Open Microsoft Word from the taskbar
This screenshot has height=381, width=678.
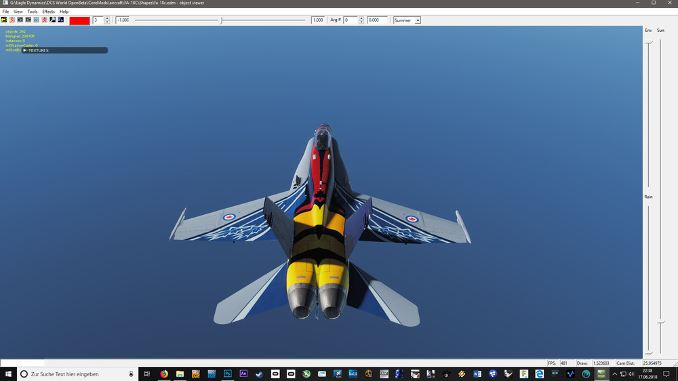[x=477, y=374]
